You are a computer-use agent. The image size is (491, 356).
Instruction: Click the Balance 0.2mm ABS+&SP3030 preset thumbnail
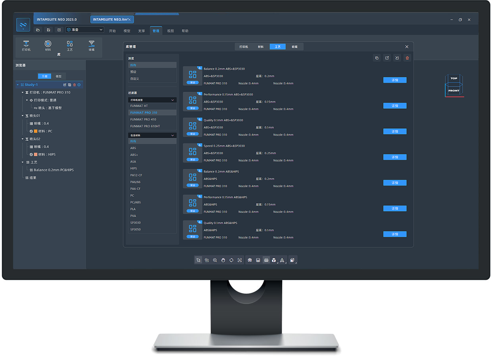coord(193,76)
